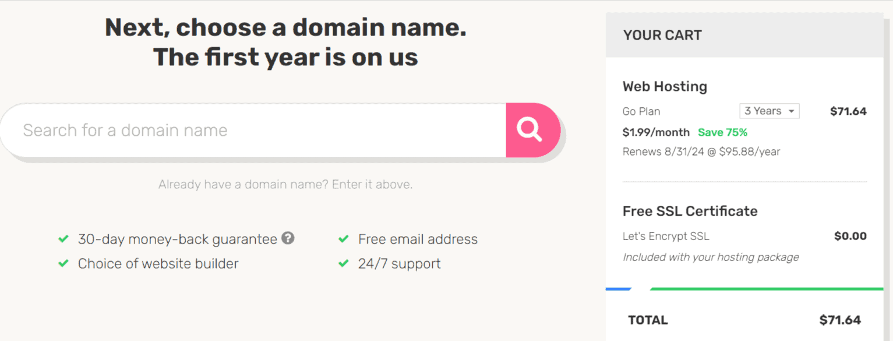Screen dimensions: 893x341
Task: Select the Free SSL Certificate heading
Action: click(x=690, y=211)
